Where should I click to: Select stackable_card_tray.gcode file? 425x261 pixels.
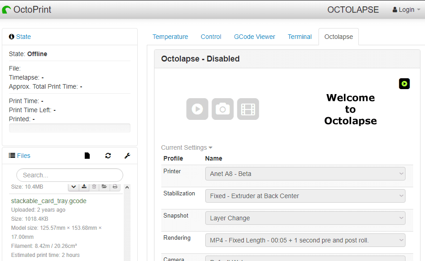(49, 201)
